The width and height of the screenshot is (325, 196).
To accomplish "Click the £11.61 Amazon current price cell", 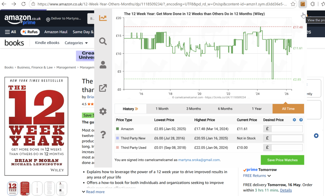I will [x=242, y=129].
